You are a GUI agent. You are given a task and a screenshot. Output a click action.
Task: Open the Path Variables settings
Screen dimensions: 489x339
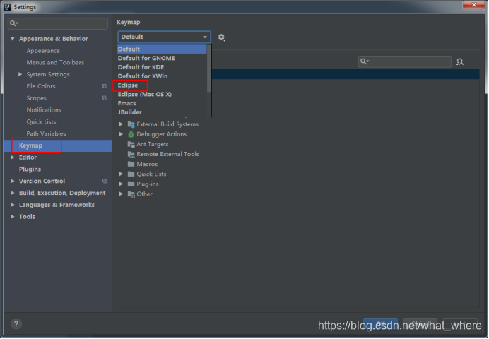(46, 133)
